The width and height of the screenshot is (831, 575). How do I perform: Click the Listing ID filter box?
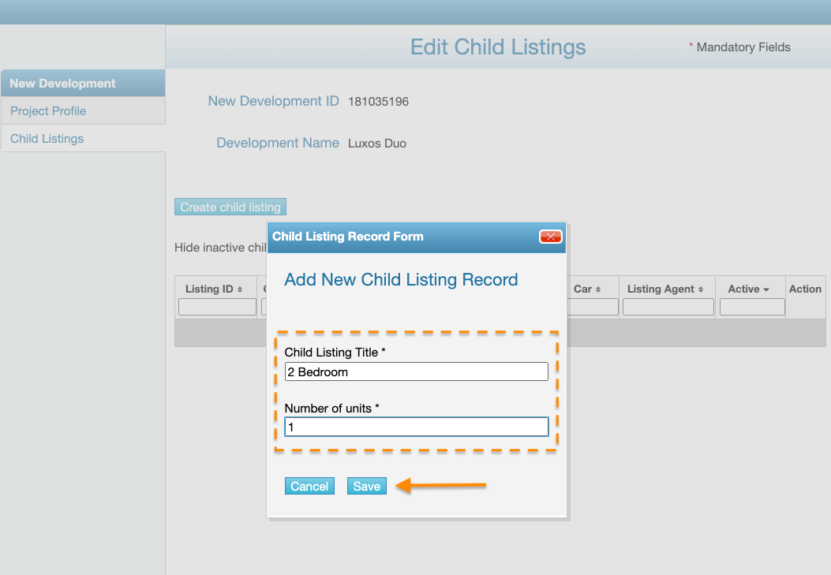(x=217, y=307)
